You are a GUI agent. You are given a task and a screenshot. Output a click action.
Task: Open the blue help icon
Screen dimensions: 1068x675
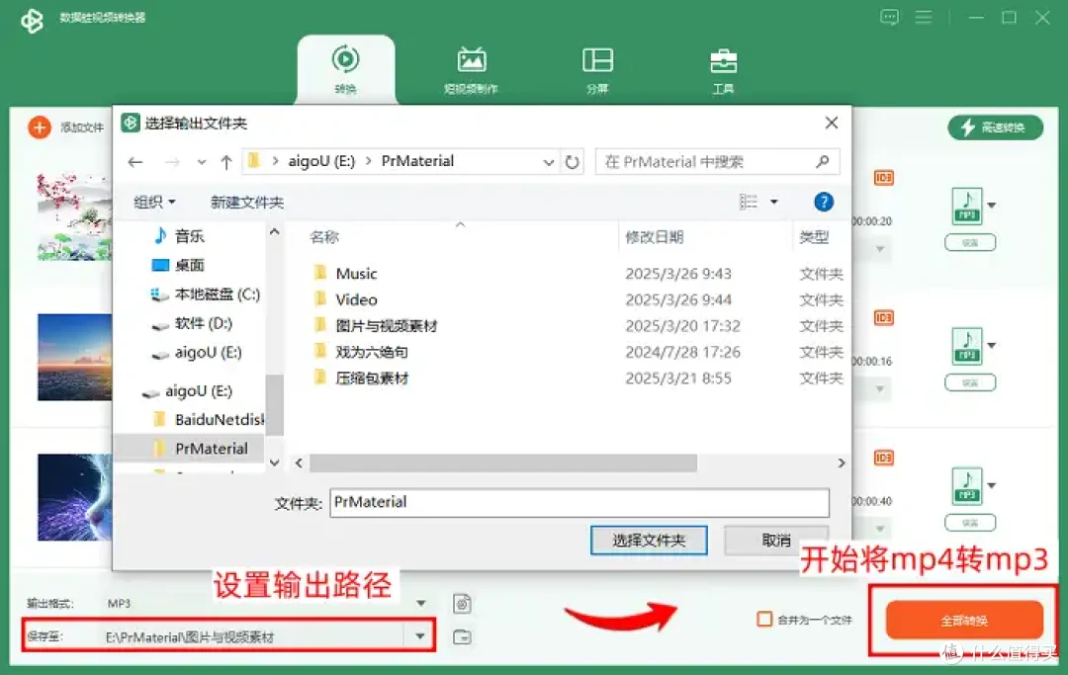click(x=824, y=202)
